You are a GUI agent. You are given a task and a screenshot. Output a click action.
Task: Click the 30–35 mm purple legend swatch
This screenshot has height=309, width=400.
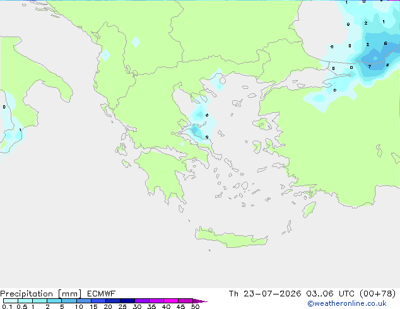(x=142, y=301)
